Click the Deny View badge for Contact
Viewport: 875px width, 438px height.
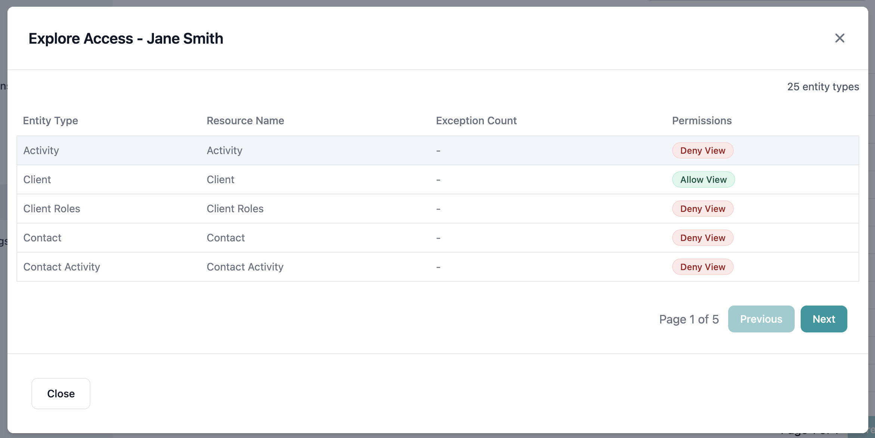click(702, 238)
